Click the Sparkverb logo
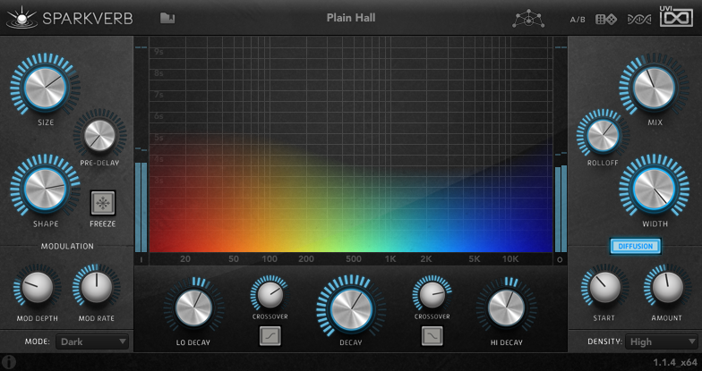 (x=70, y=18)
